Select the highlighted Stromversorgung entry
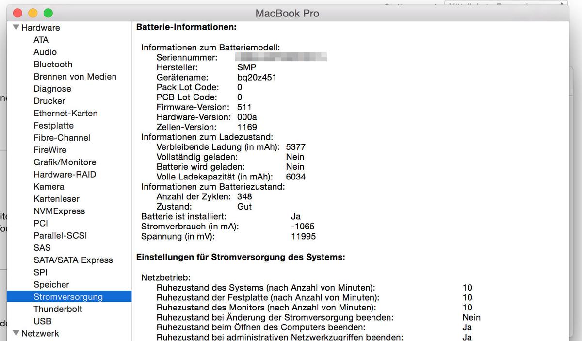This screenshot has width=582, height=341. click(x=68, y=296)
